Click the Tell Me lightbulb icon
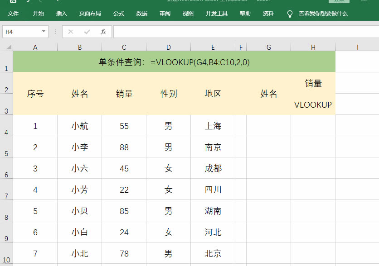379x266 pixels. tap(289, 14)
